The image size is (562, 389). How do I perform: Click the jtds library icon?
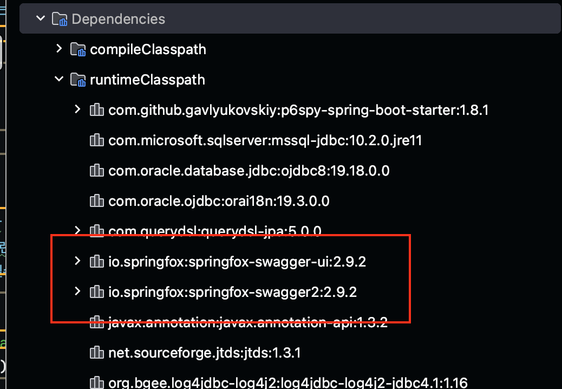[97, 353]
